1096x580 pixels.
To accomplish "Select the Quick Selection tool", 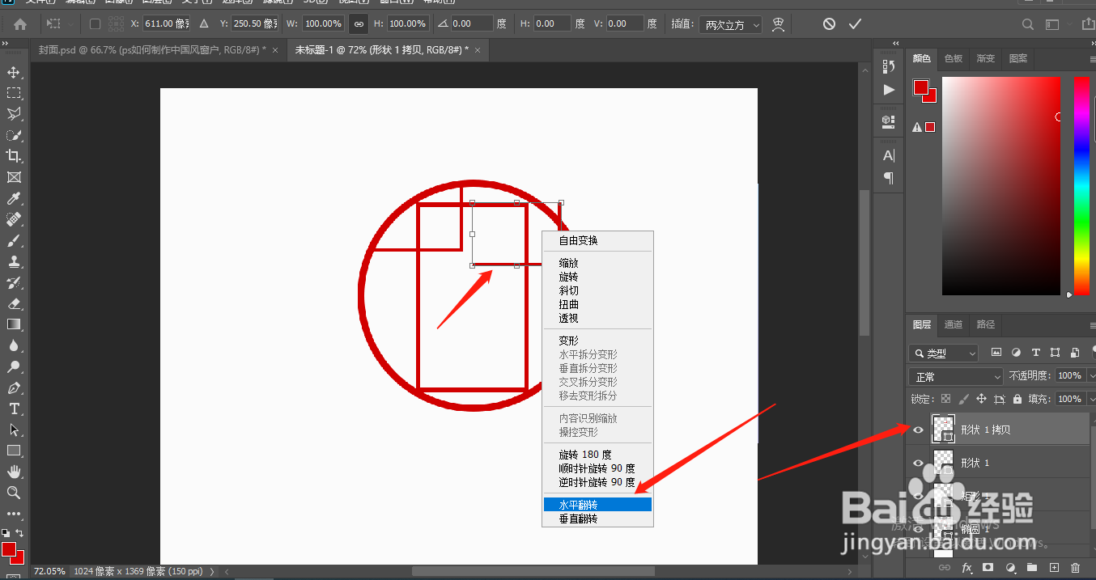I will [14, 135].
